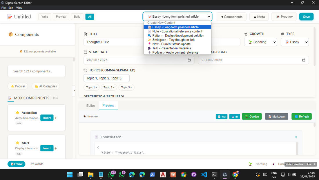Image resolution: width=319 pixels, height=180 pixels.
Task: Choose Pattern - Design/development solution option
Action: 178,36
